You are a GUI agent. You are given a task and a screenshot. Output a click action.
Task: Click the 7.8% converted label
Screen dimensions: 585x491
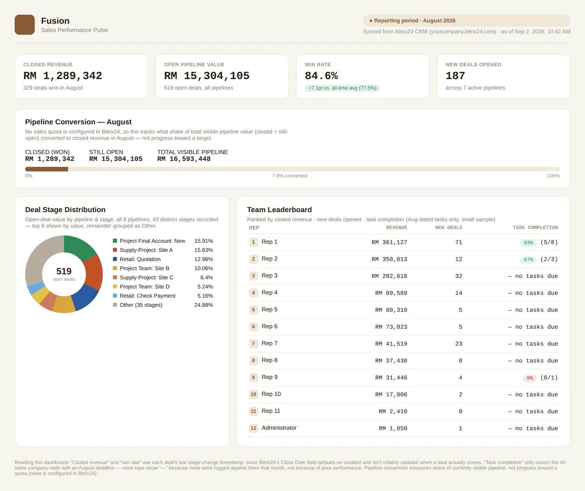coord(290,176)
